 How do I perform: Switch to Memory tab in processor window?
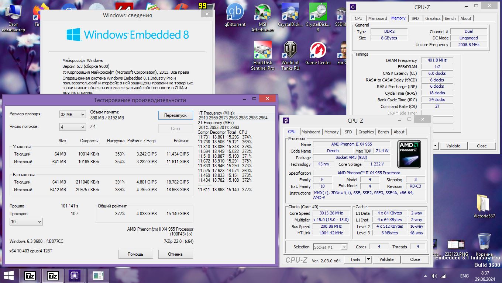(x=331, y=132)
